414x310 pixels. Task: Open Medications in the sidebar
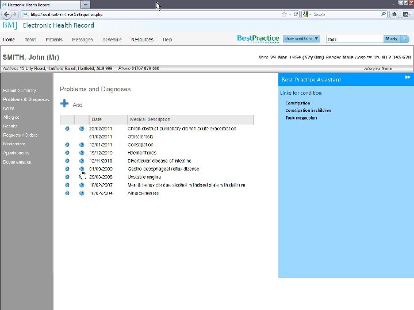pos(14,144)
